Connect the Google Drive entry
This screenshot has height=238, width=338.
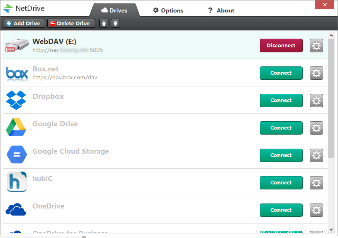(281, 128)
